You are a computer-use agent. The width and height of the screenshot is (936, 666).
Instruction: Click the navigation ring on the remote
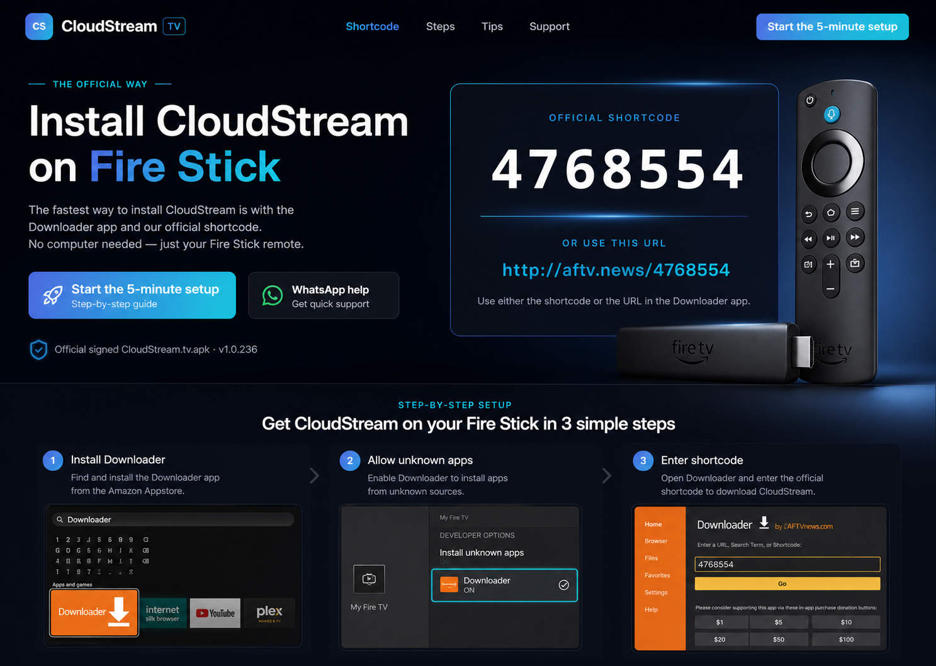(832, 162)
